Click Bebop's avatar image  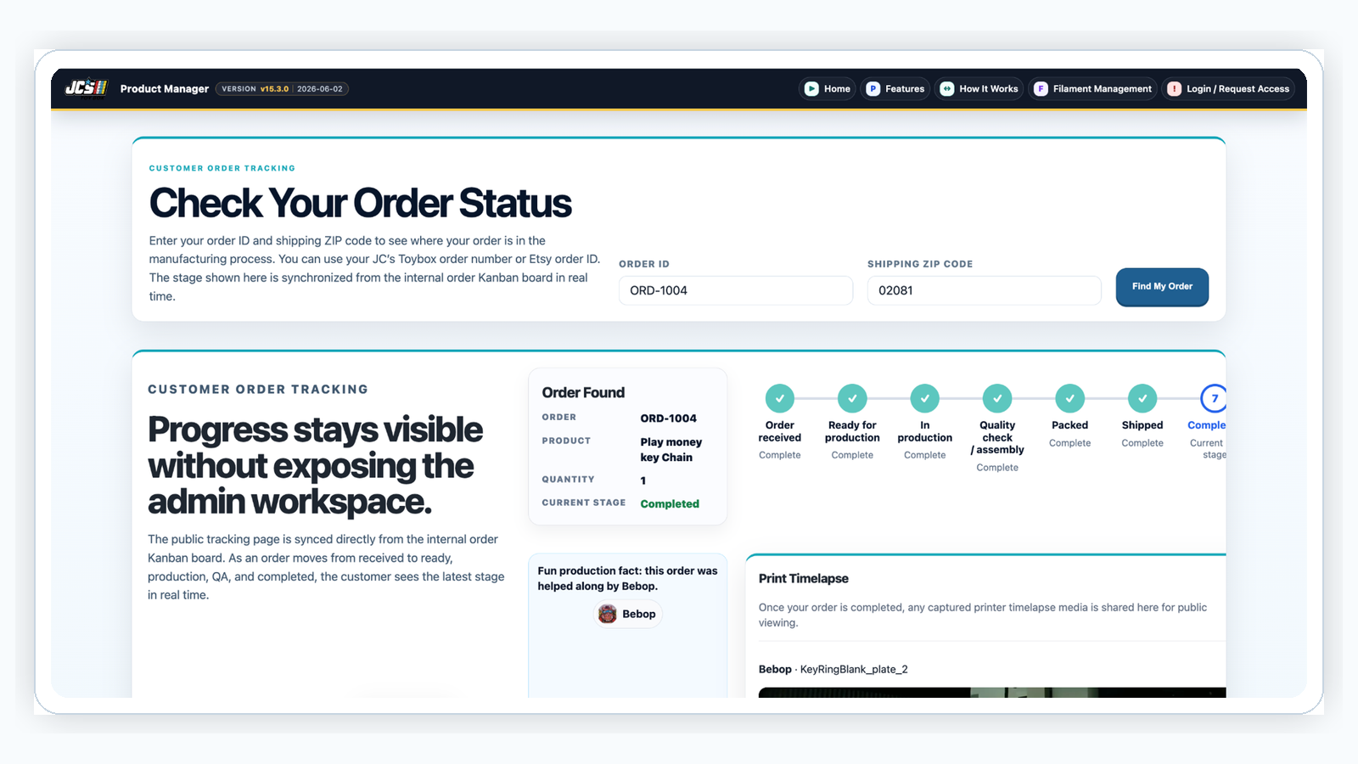(608, 614)
